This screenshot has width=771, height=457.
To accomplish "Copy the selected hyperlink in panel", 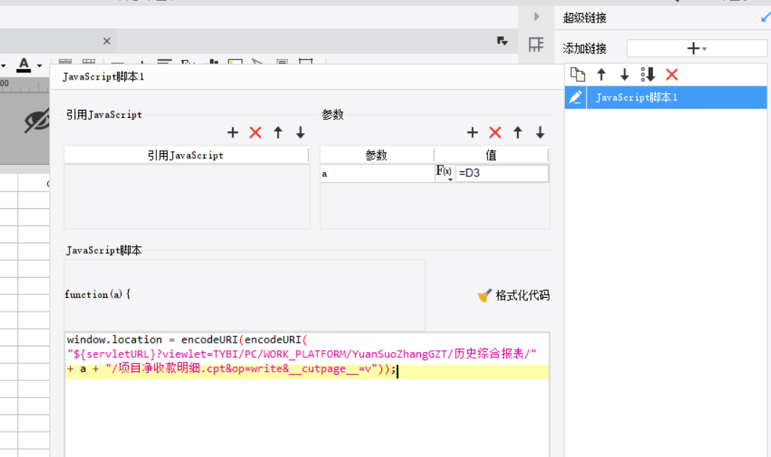I will pos(578,74).
